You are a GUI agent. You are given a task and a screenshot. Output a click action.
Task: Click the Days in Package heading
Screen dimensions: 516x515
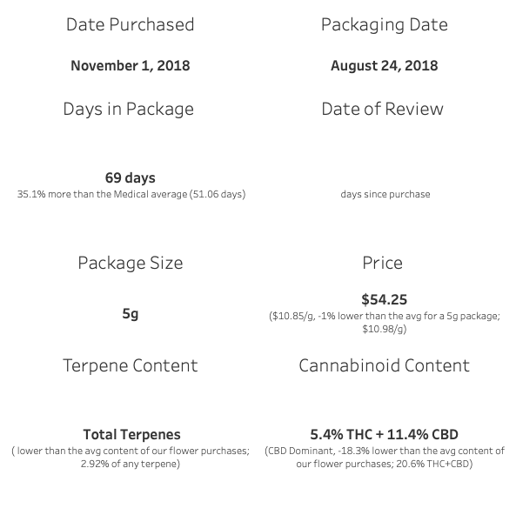tap(128, 110)
